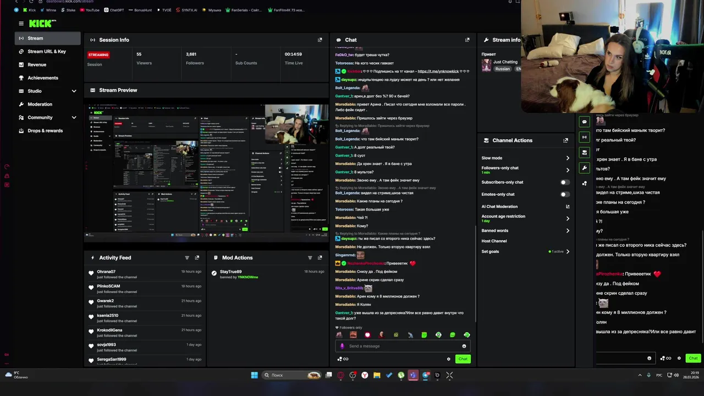This screenshot has height=396, width=704.
Task: Open the hamburger menu next to the KICK logo
Action: coord(21,24)
